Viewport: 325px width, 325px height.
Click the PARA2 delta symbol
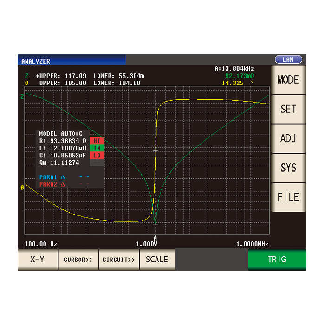point(63,184)
